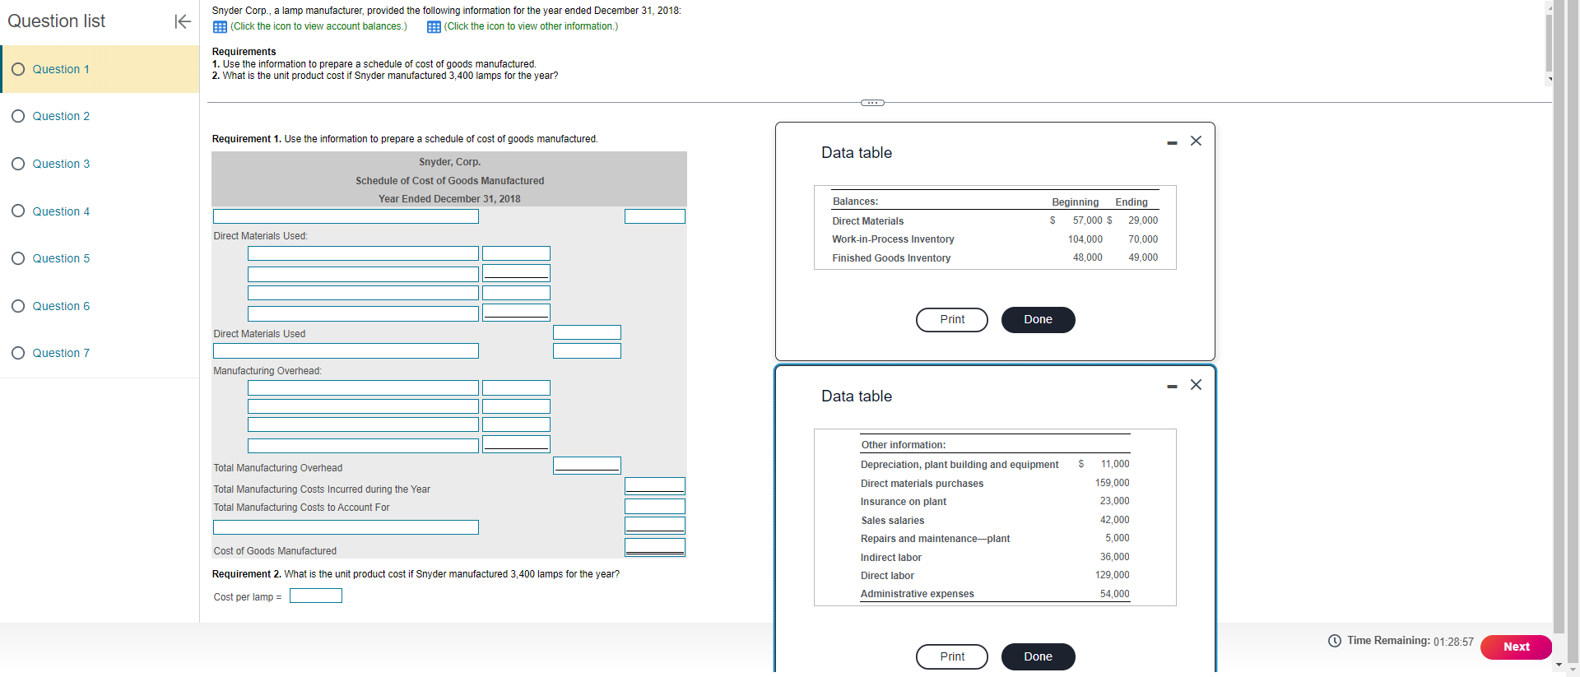Open the first Direct Materials Used line dropdown field
The width and height of the screenshot is (1580, 677).
coord(363,253)
